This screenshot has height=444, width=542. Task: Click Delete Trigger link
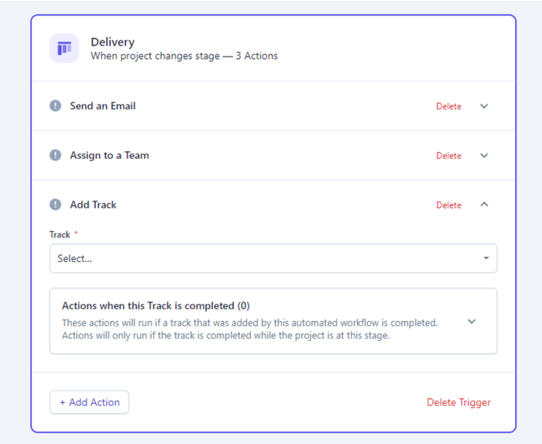(x=458, y=403)
